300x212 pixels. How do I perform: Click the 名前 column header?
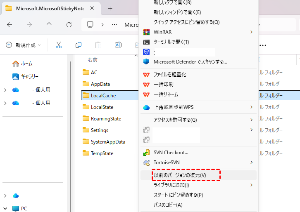[x=93, y=60]
